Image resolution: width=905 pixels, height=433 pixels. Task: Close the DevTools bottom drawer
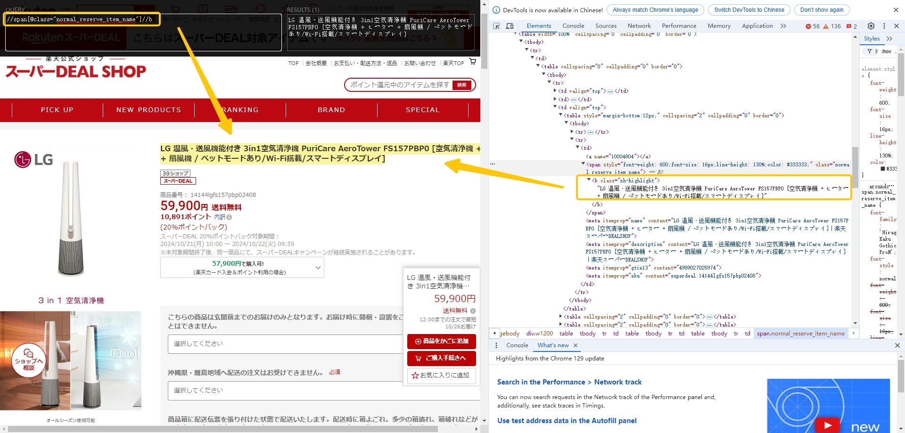click(x=897, y=345)
